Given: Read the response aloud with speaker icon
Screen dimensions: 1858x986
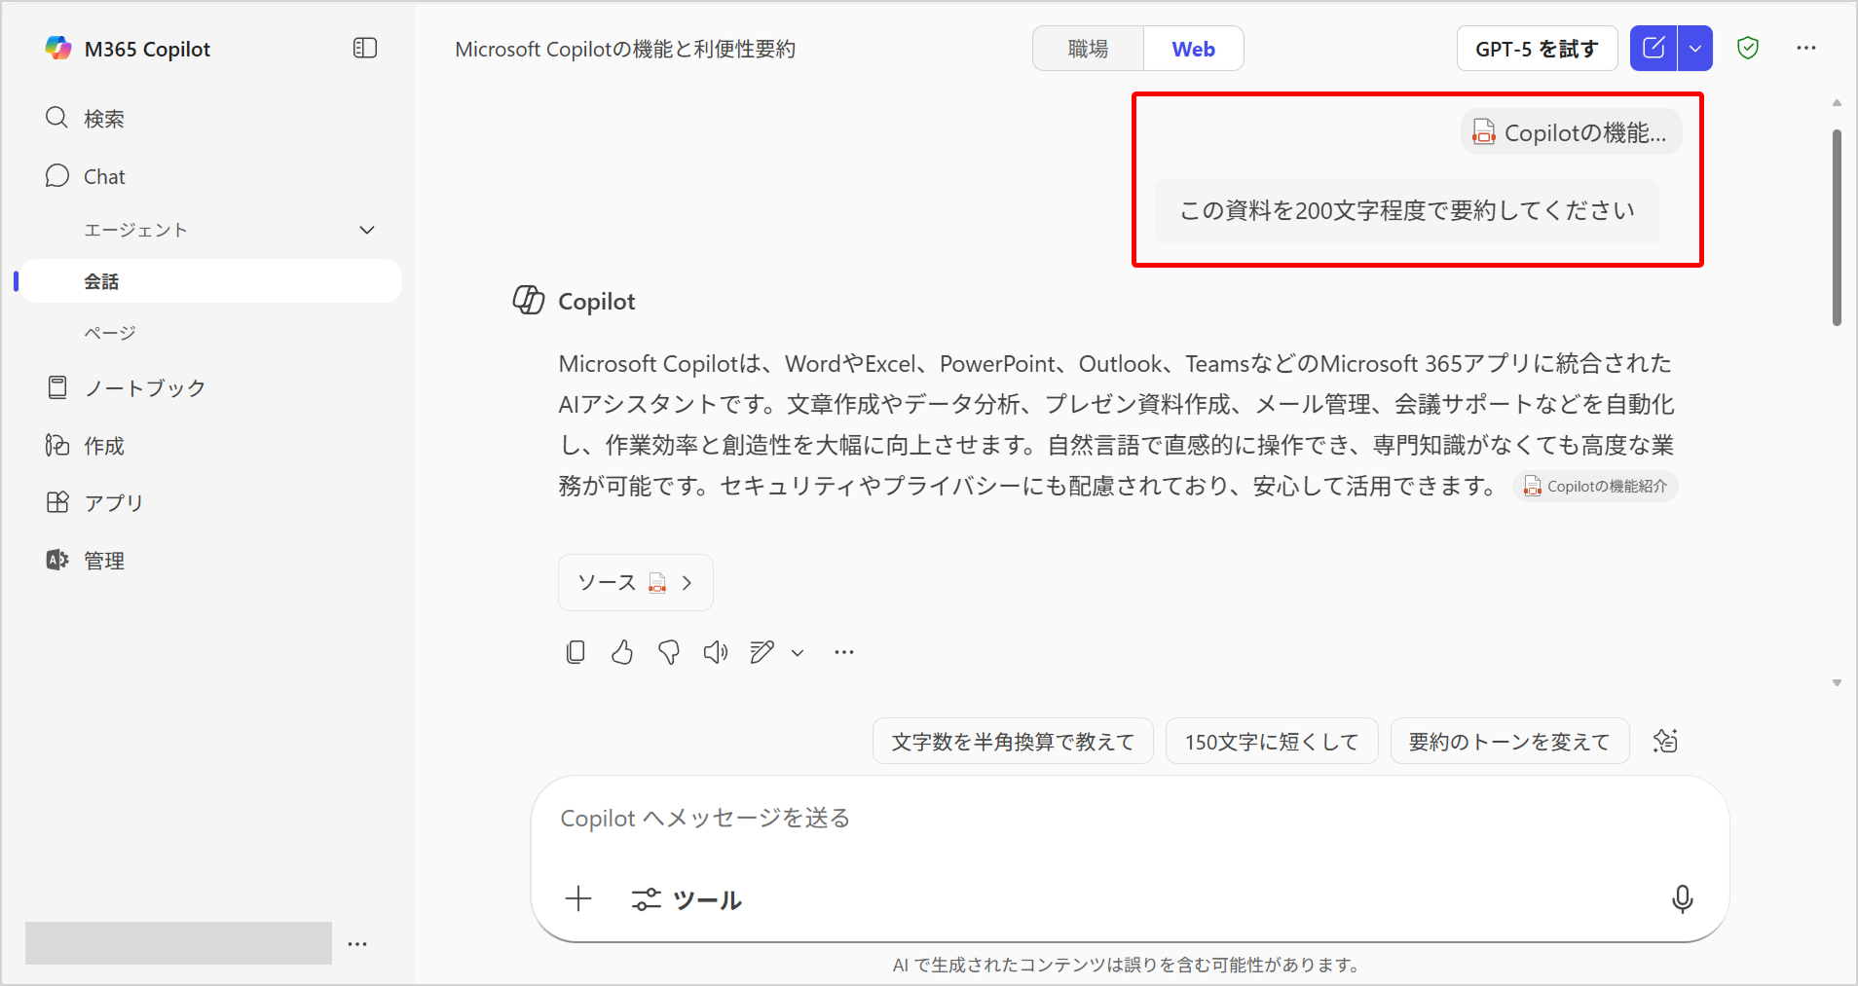Looking at the screenshot, I should [x=716, y=652].
